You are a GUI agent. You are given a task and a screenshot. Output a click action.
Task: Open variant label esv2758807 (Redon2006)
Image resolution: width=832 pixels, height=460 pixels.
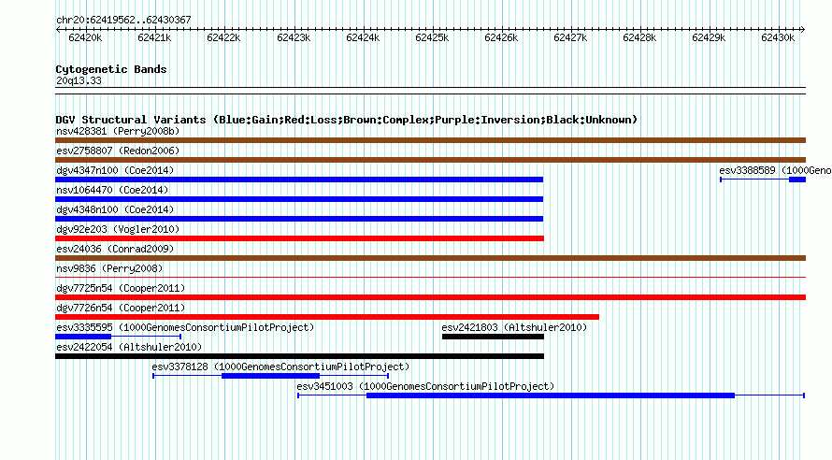point(118,151)
